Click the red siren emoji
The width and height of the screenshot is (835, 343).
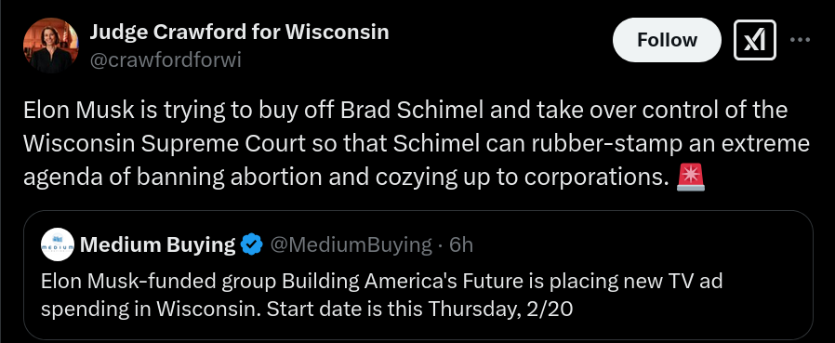(691, 177)
